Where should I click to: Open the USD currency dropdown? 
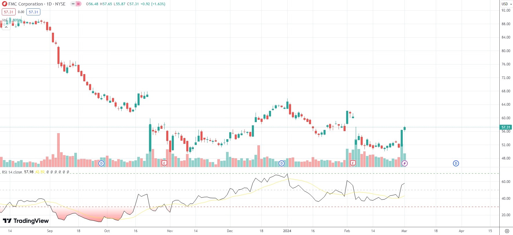click(507, 4)
